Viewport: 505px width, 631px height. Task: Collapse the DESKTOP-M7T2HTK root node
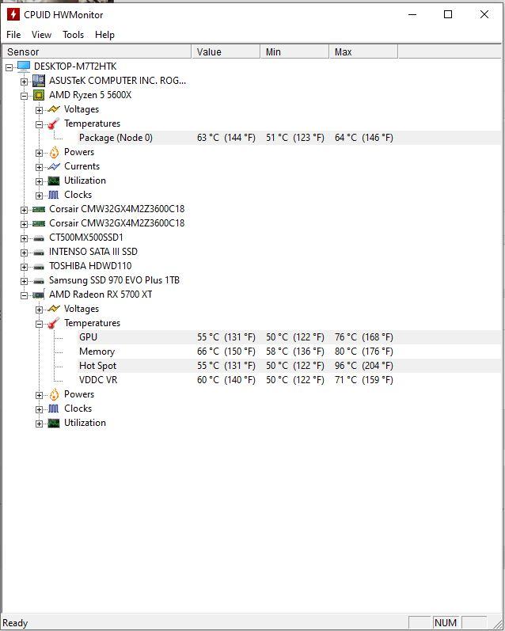(9, 67)
